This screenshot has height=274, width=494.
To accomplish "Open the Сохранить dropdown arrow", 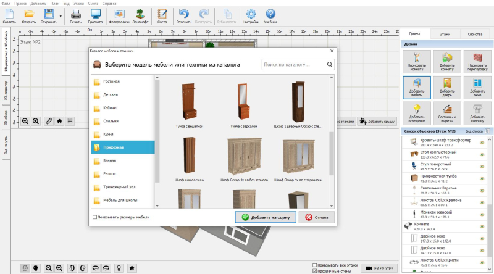I will coord(60,15).
